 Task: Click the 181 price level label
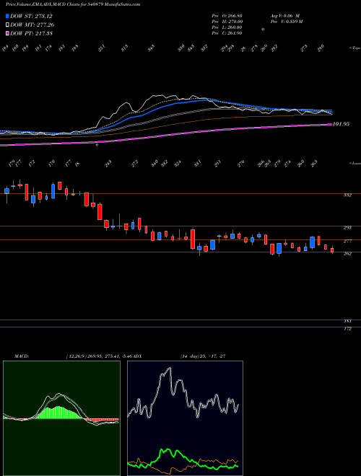pyautogui.click(x=348, y=321)
